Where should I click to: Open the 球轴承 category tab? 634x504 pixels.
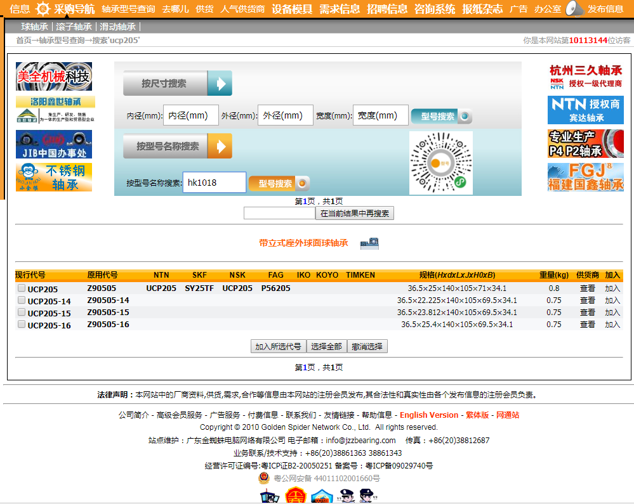coord(35,27)
